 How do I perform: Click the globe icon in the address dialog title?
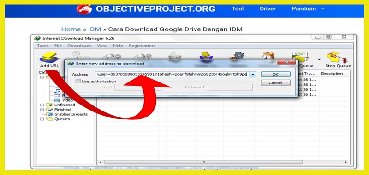(71, 64)
